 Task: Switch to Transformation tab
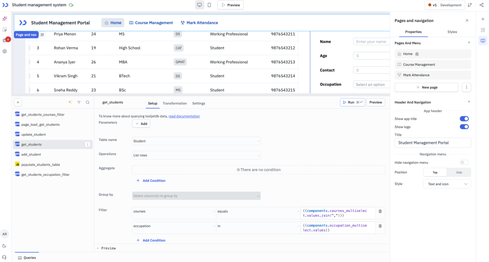click(175, 103)
